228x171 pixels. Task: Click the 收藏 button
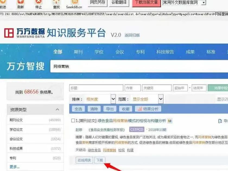point(125,109)
